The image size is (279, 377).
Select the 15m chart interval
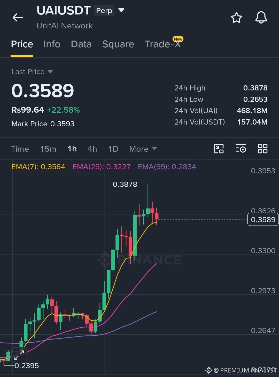pyautogui.click(x=48, y=149)
